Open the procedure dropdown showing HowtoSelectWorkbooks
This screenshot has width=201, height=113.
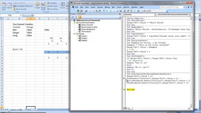(190, 15)
